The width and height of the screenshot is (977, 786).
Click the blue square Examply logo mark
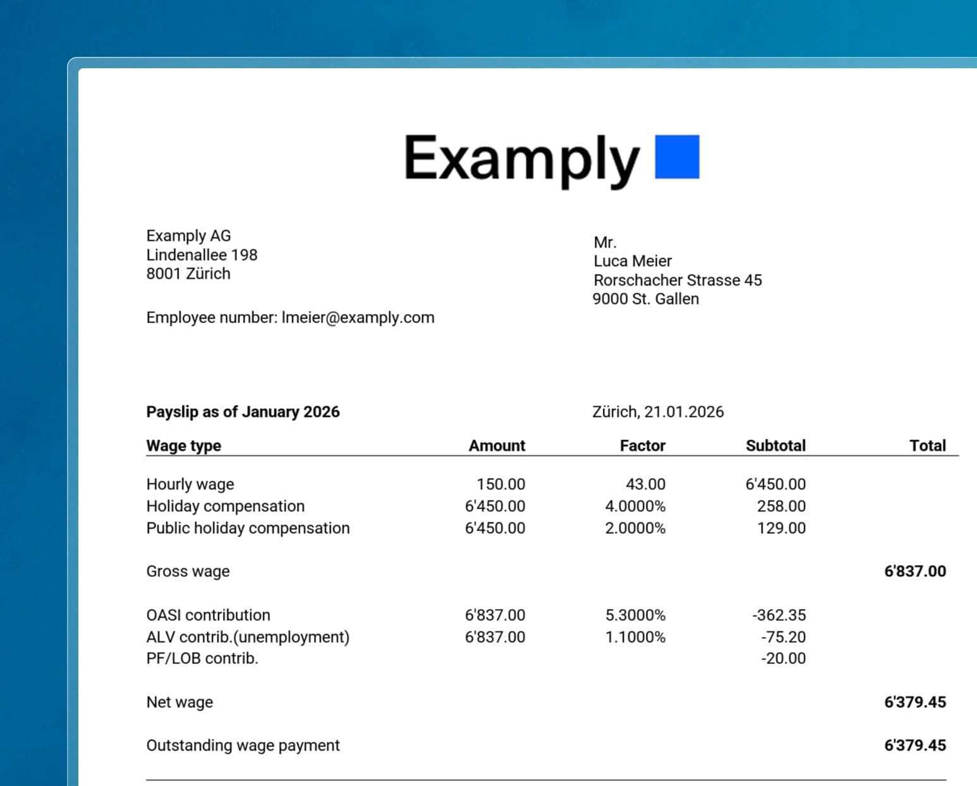point(677,157)
